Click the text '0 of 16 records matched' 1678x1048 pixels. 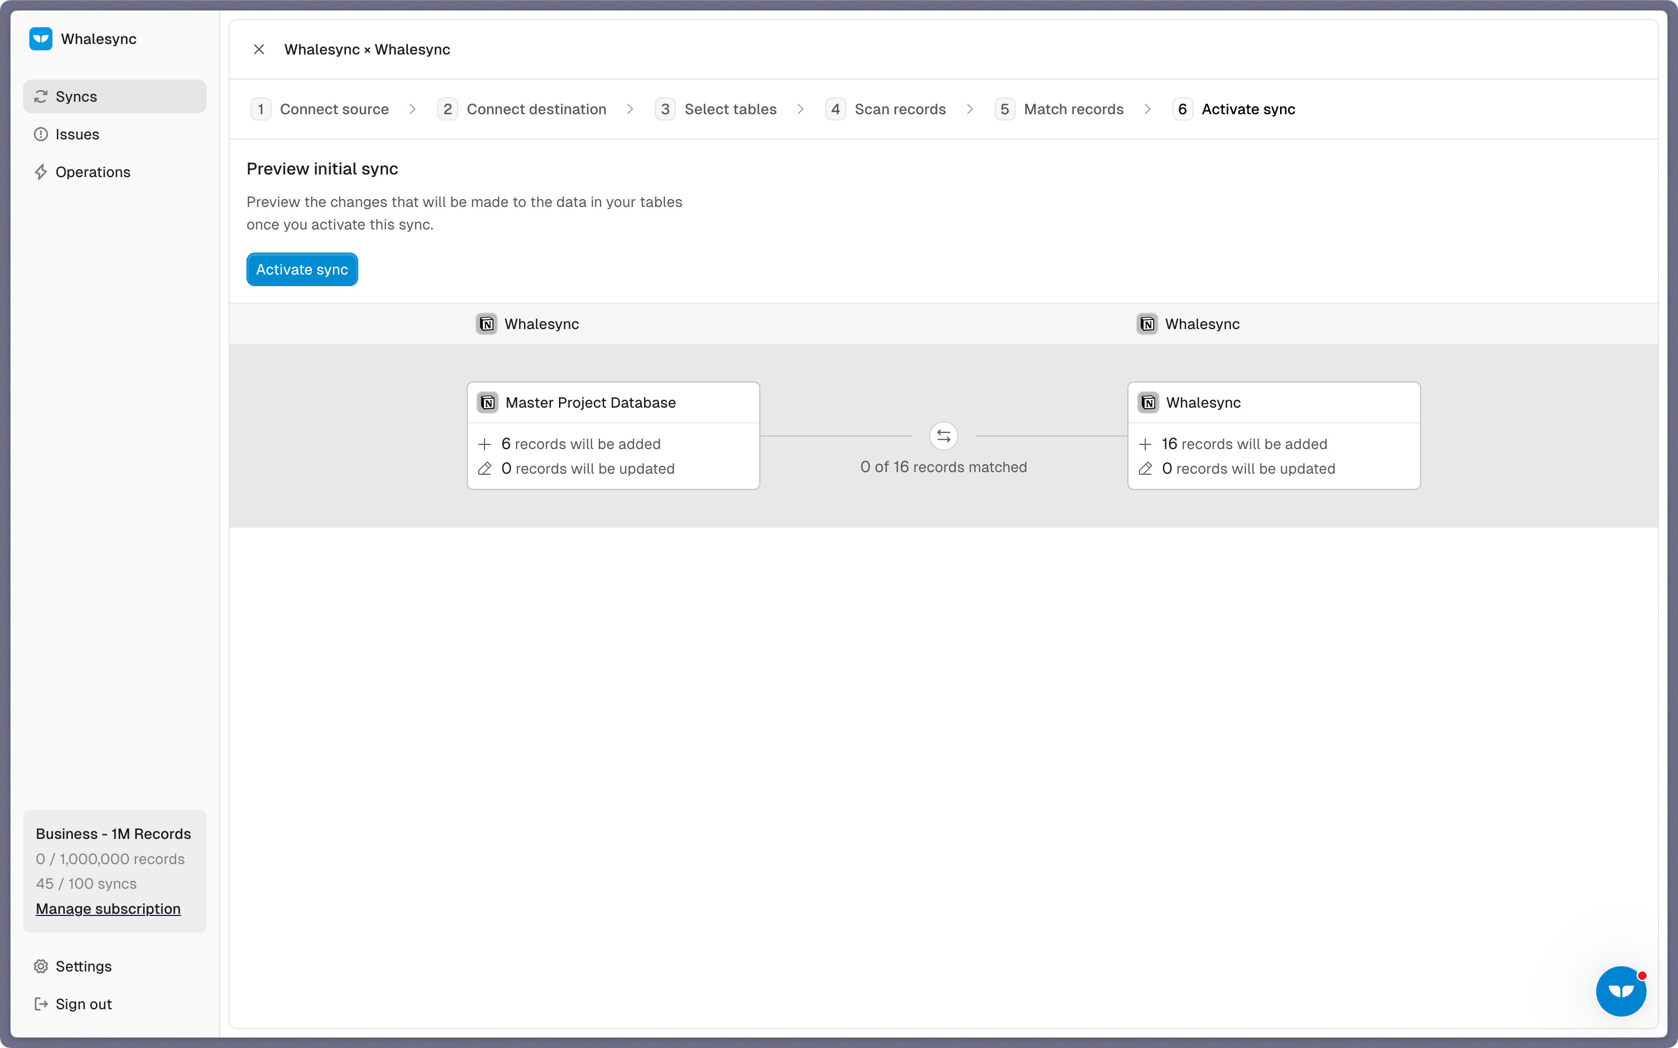tap(944, 467)
